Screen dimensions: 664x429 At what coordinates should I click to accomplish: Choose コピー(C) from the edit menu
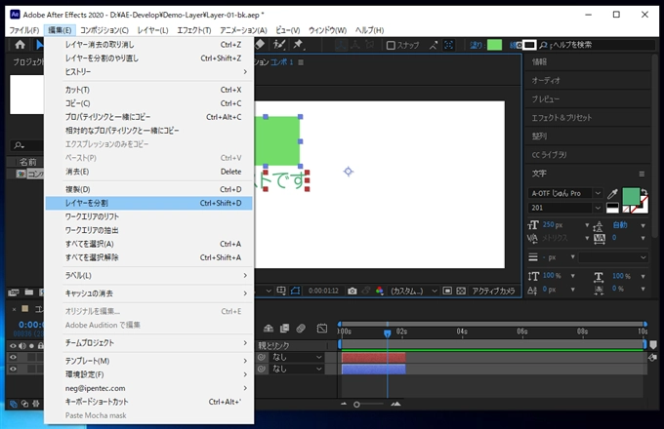point(149,103)
